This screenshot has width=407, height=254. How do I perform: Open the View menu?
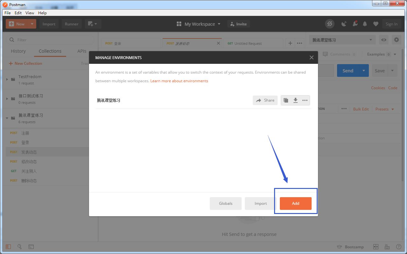pyautogui.click(x=30, y=13)
